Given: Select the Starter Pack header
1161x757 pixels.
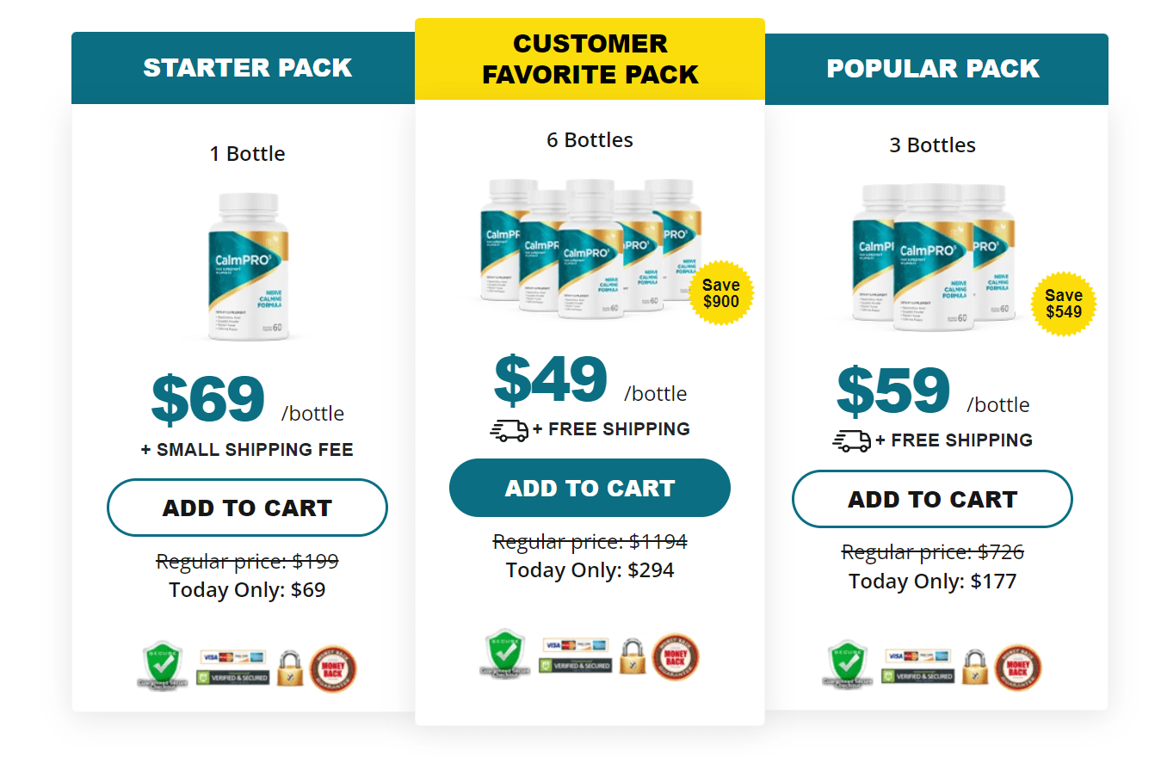Looking at the screenshot, I should click(248, 68).
